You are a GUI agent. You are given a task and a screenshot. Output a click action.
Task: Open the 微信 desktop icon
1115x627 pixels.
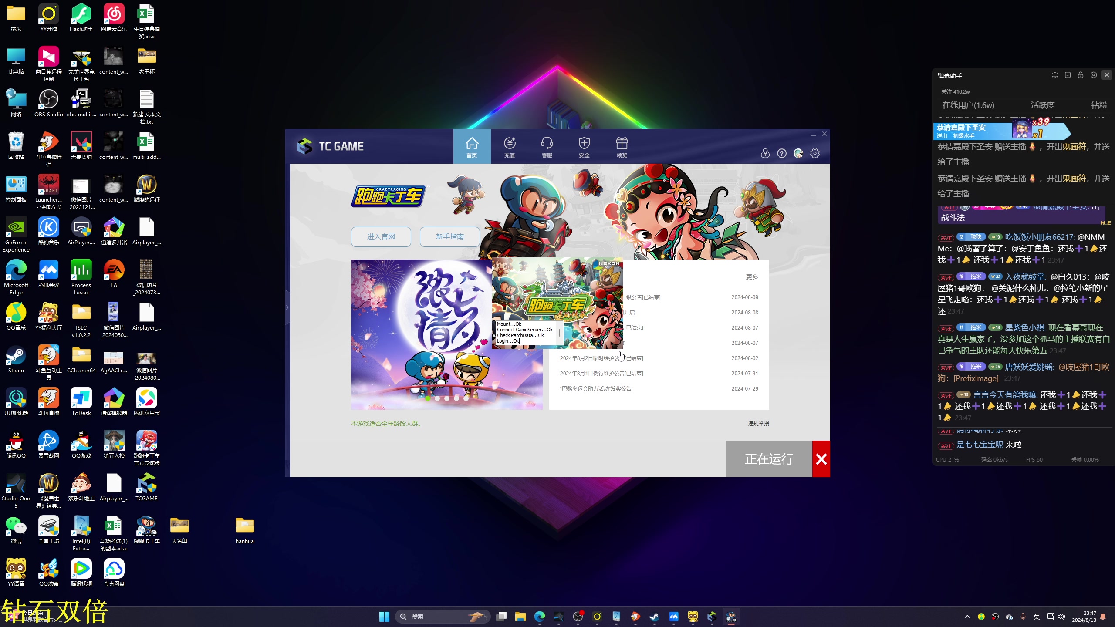click(x=16, y=530)
